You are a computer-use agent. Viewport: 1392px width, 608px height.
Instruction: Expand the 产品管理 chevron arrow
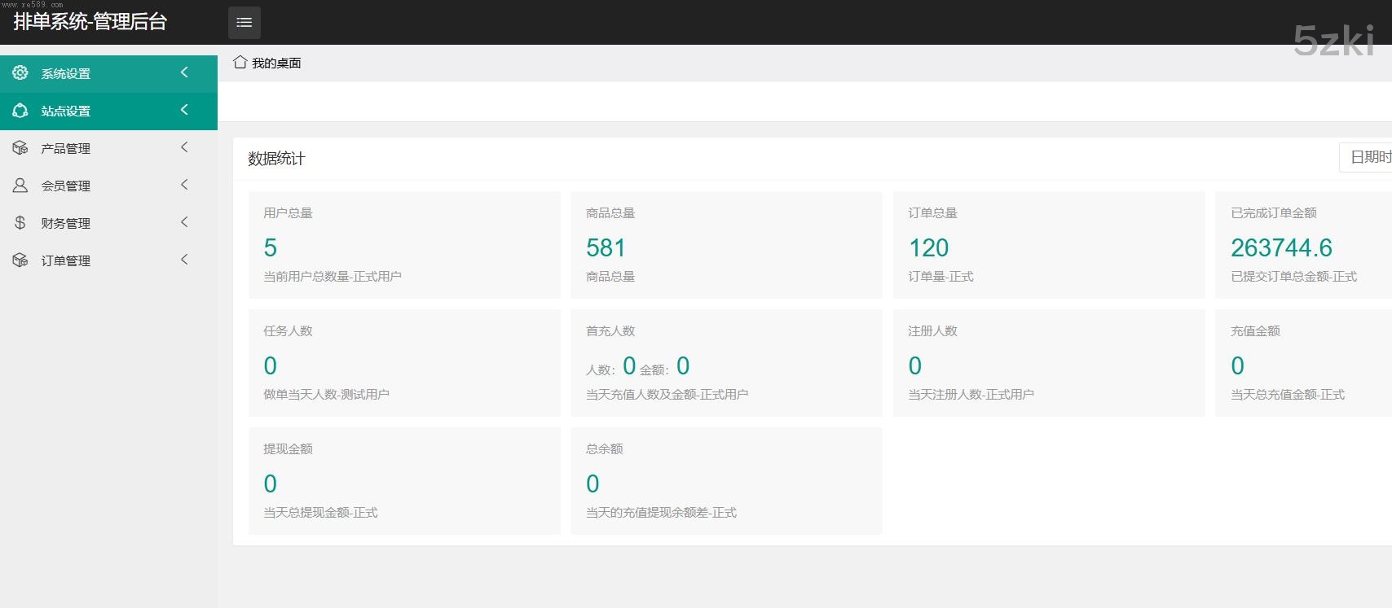point(184,147)
